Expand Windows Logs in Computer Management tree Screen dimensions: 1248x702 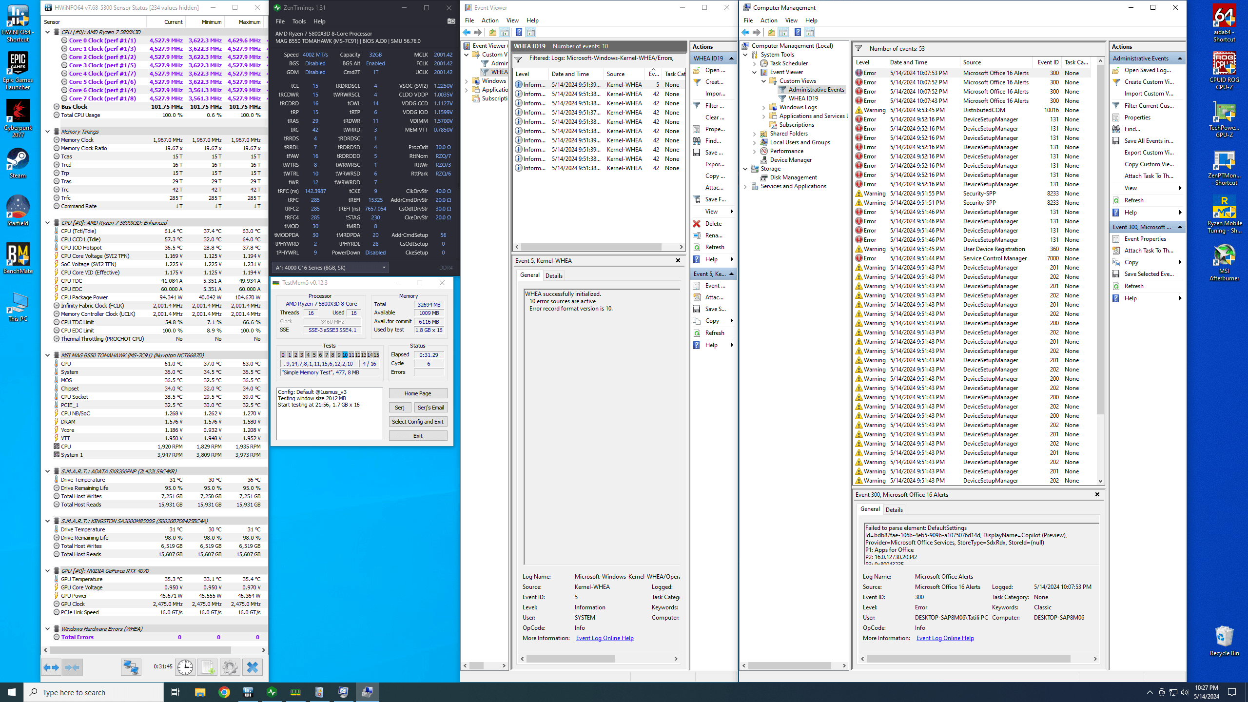pos(764,107)
